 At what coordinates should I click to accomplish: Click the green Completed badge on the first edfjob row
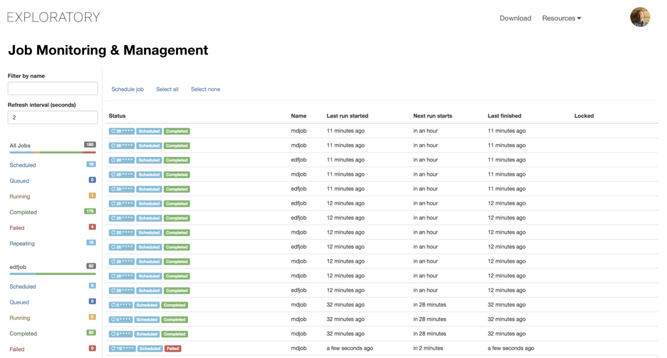[x=177, y=160]
